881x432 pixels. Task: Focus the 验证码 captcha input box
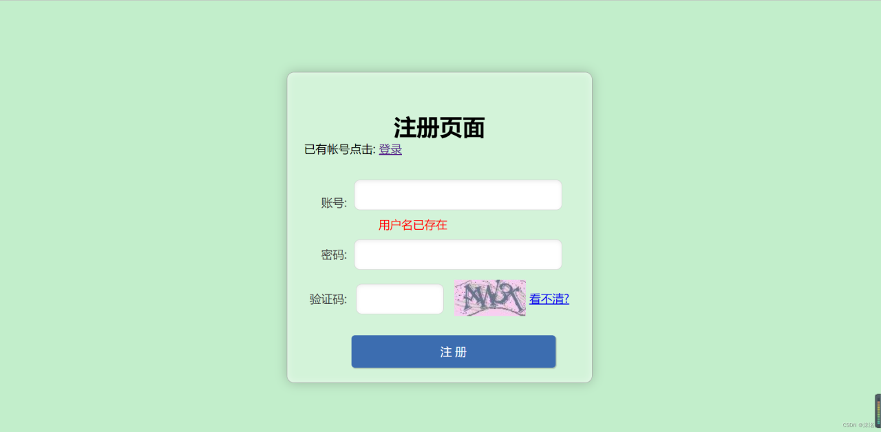click(400, 299)
